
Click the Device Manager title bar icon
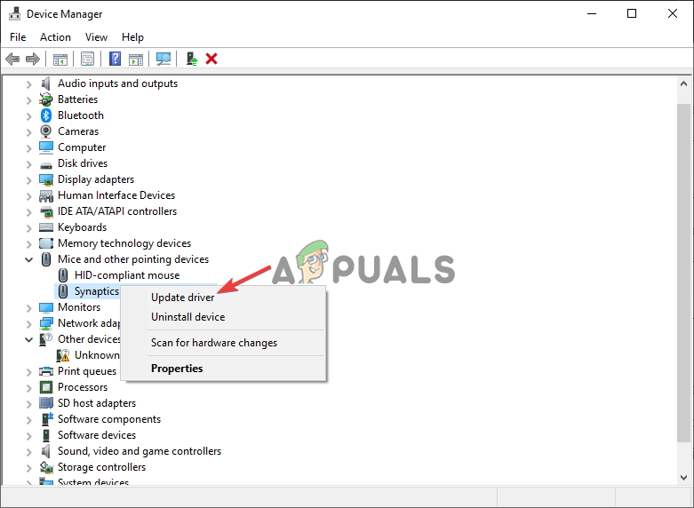14,14
